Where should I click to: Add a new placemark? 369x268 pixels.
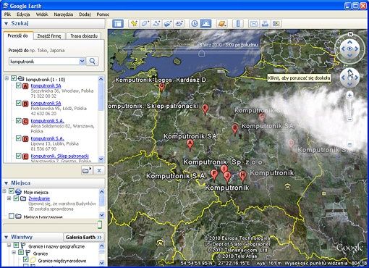pos(134,24)
